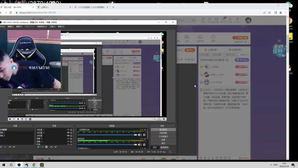298x168 pixels.
Task: Switch to 转场特效 tab in OBS
Action: point(164,147)
